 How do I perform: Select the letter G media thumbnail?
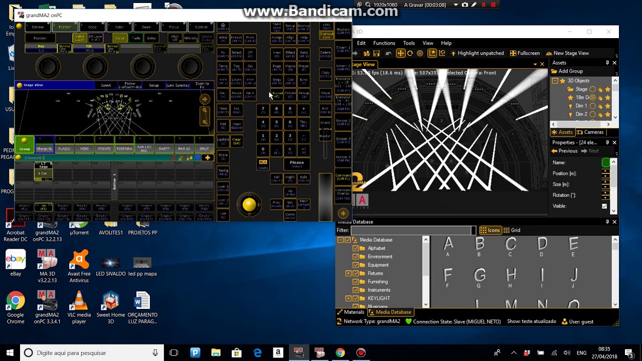click(x=479, y=277)
